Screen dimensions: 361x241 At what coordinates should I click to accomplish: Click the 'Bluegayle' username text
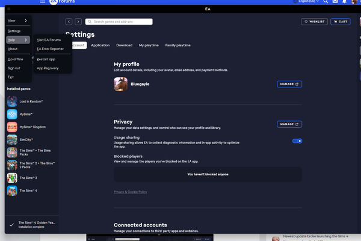click(140, 84)
